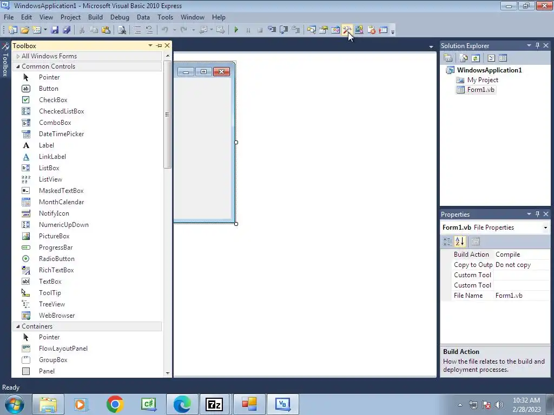Click the Property Pages icon in Properties panel
This screenshot has width=554, height=415.
[476, 242]
